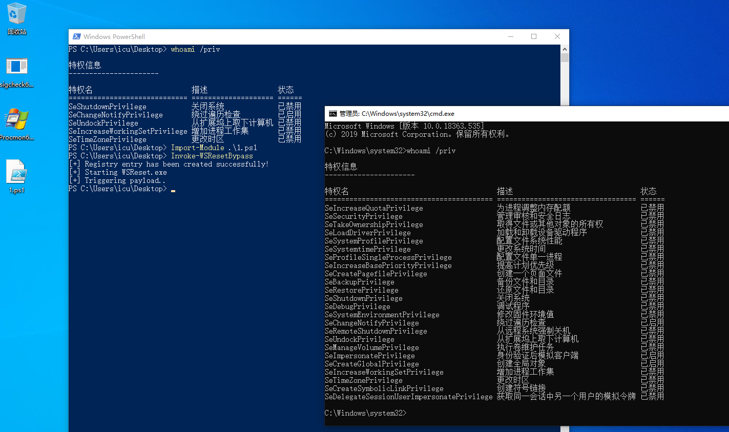Click SeIncreaseBasePriorityPrivilege in cmd window

(388, 265)
